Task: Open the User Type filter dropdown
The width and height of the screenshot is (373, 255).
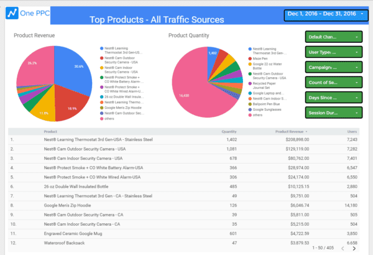Action: (333, 52)
